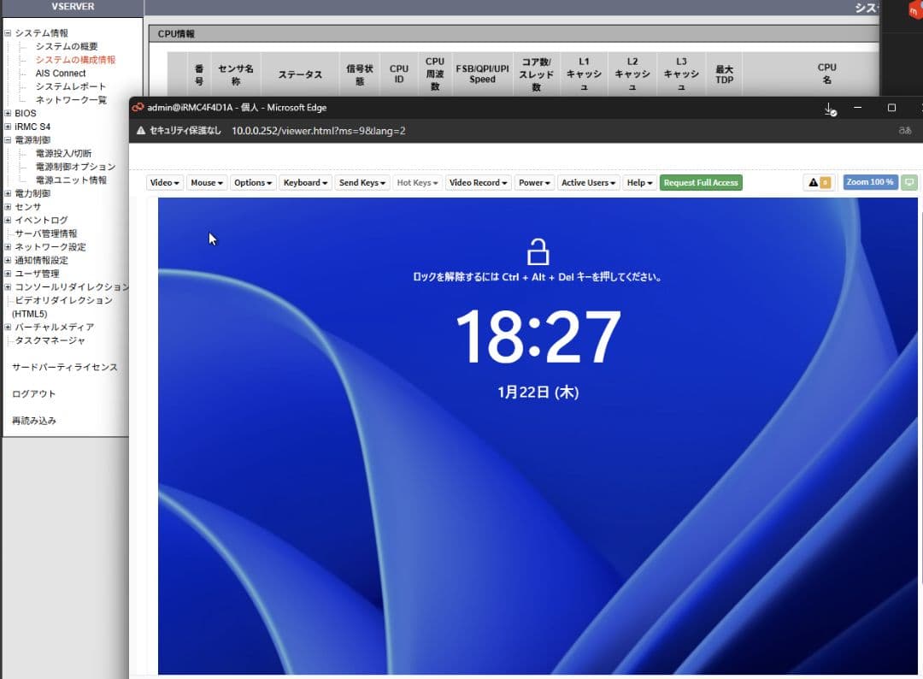Click the green fullscreen monitor icon next to Zoom
923x679 pixels.
coord(909,182)
